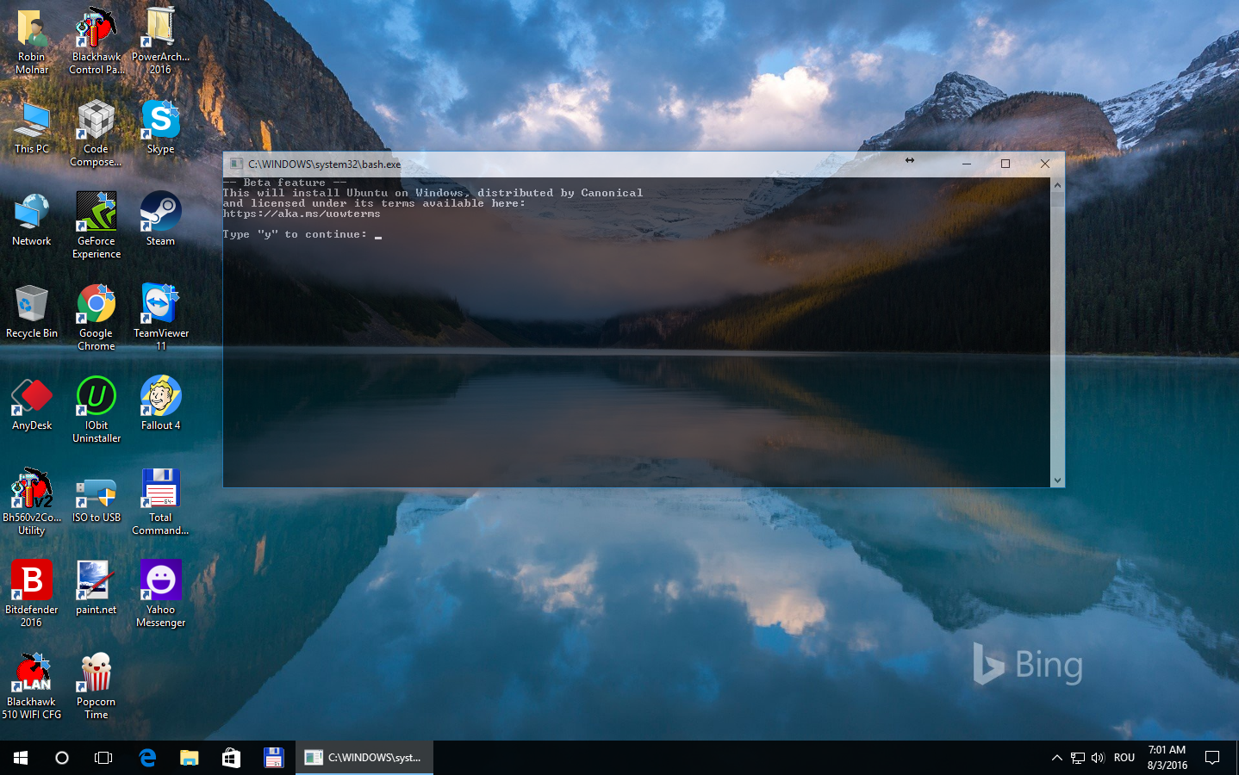
Task: Open the Windows Store taskbar icon
Action: click(x=231, y=758)
